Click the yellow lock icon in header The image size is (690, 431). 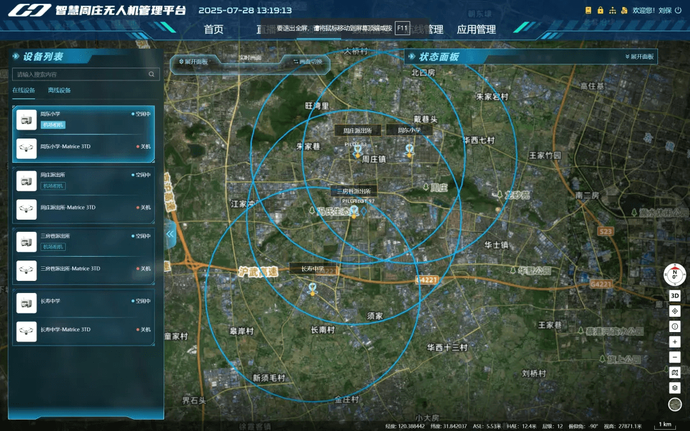600,10
